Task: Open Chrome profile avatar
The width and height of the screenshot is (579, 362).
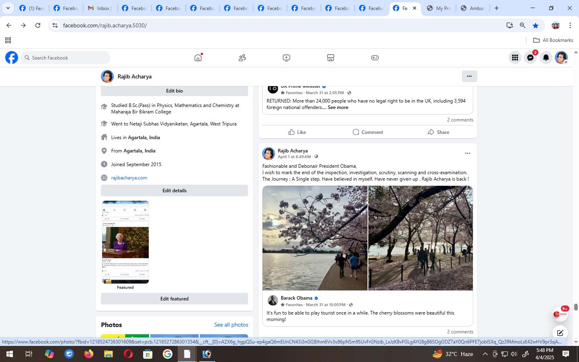Action: click(556, 25)
